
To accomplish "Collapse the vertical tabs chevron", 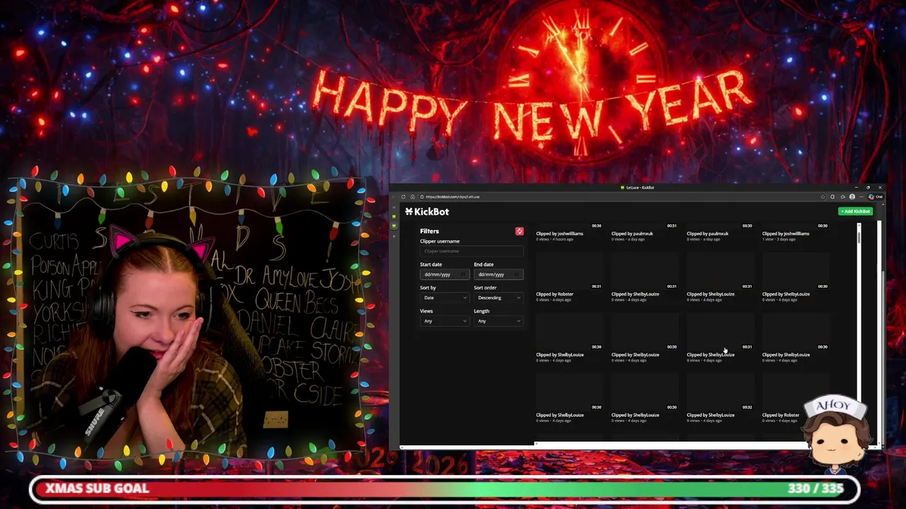I will [394, 208].
